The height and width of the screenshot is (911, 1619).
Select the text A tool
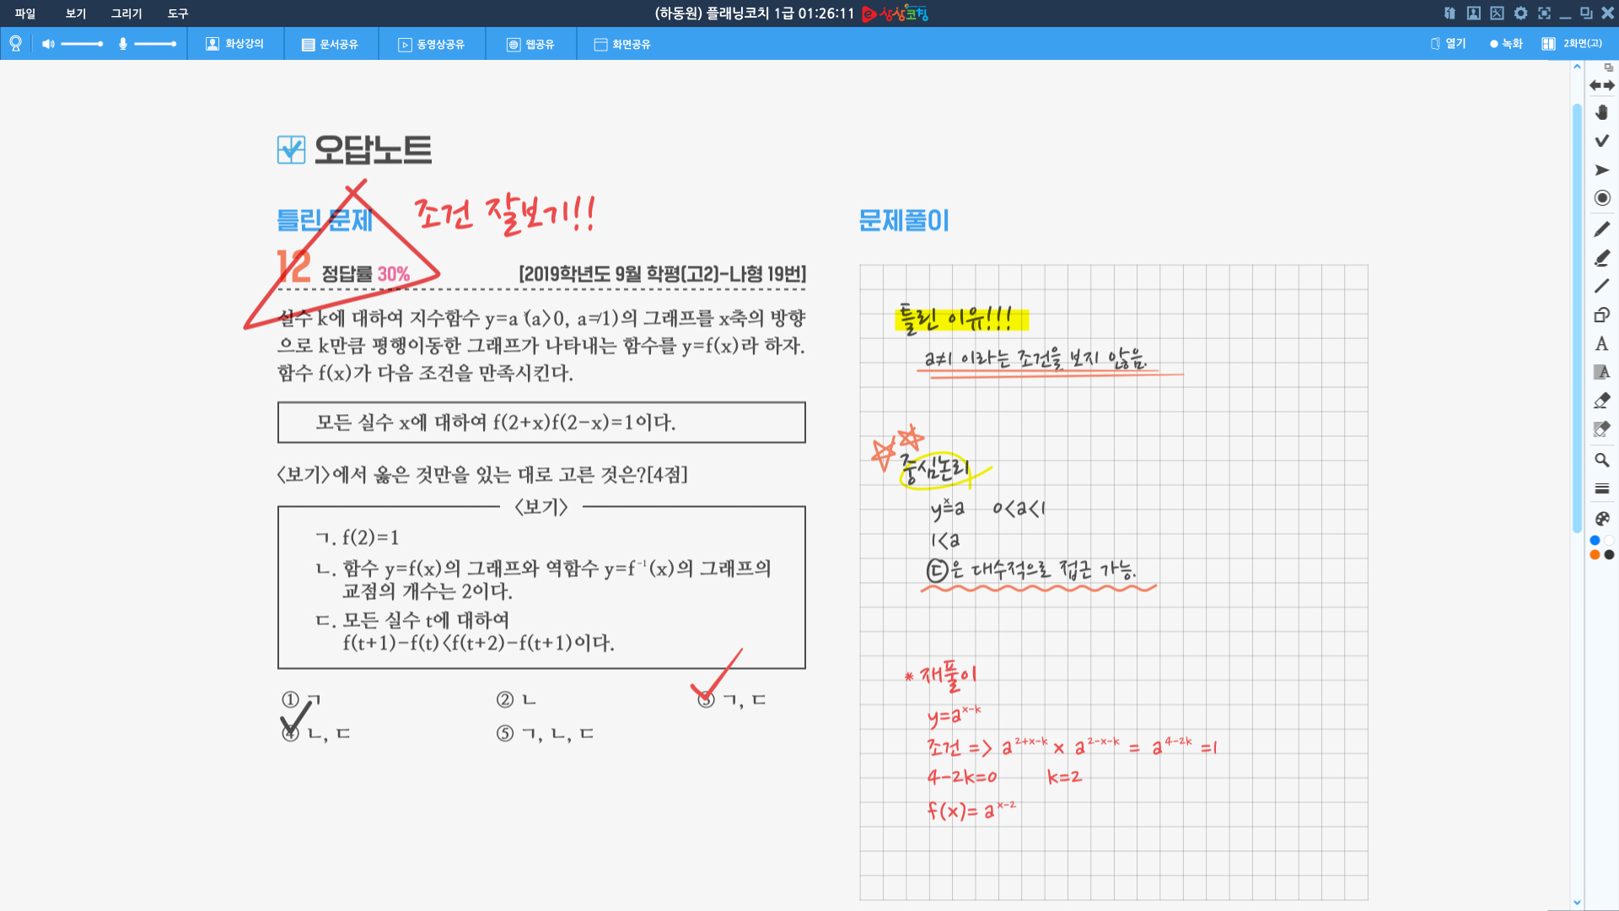[1602, 343]
